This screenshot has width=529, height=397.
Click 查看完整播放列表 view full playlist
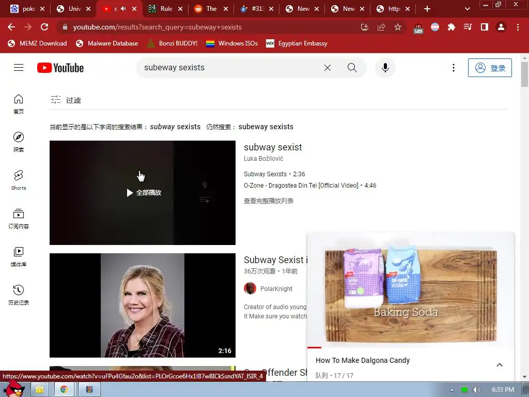coord(269,201)
